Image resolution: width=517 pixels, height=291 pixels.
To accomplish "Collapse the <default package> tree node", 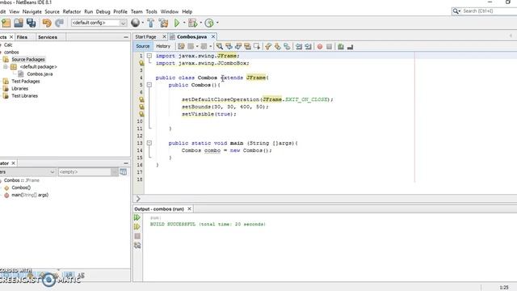I will coord(6,66).
